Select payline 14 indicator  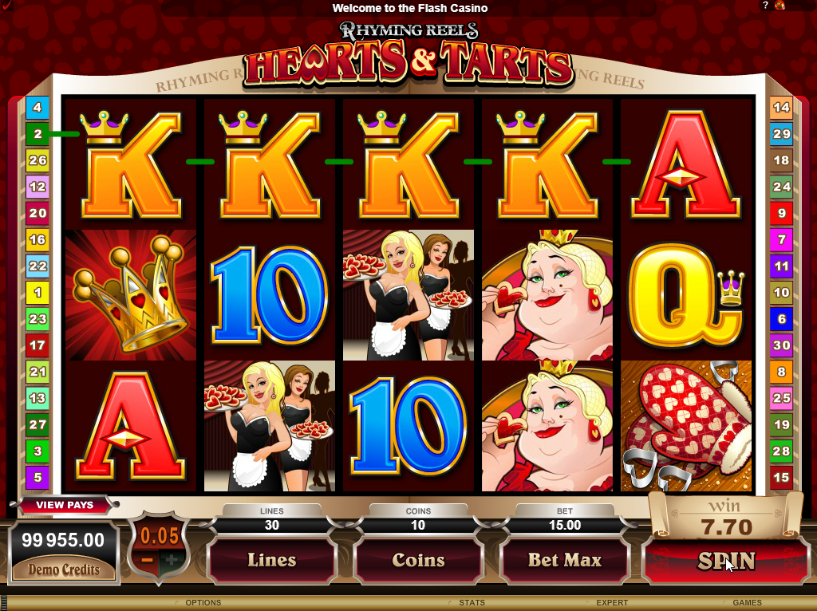[x=781, y=108]
